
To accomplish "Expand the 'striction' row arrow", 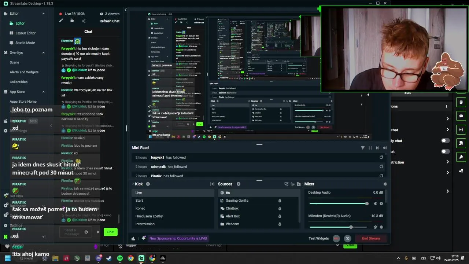I will coord(447,162).
